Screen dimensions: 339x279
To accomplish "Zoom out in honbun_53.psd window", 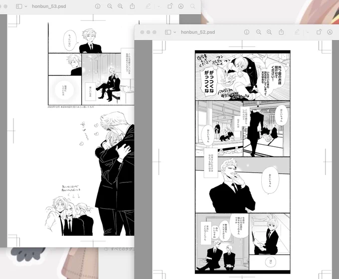I will point(110,6).
